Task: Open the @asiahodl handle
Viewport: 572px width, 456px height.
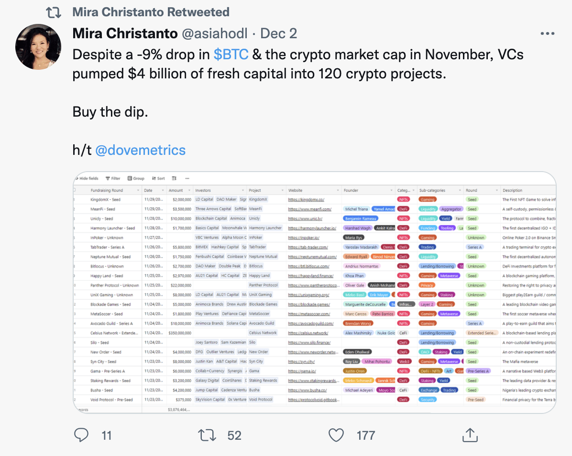Action: coord(214,33)
